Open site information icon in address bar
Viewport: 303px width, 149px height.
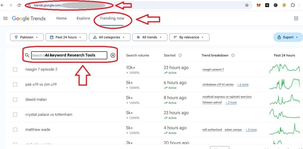[x=29, y=5]
